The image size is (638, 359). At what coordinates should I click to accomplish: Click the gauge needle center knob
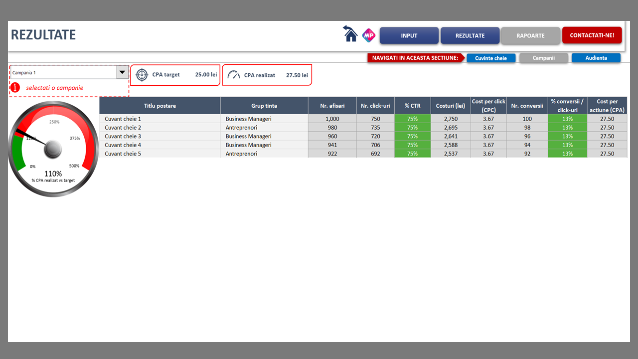point(53,149)
